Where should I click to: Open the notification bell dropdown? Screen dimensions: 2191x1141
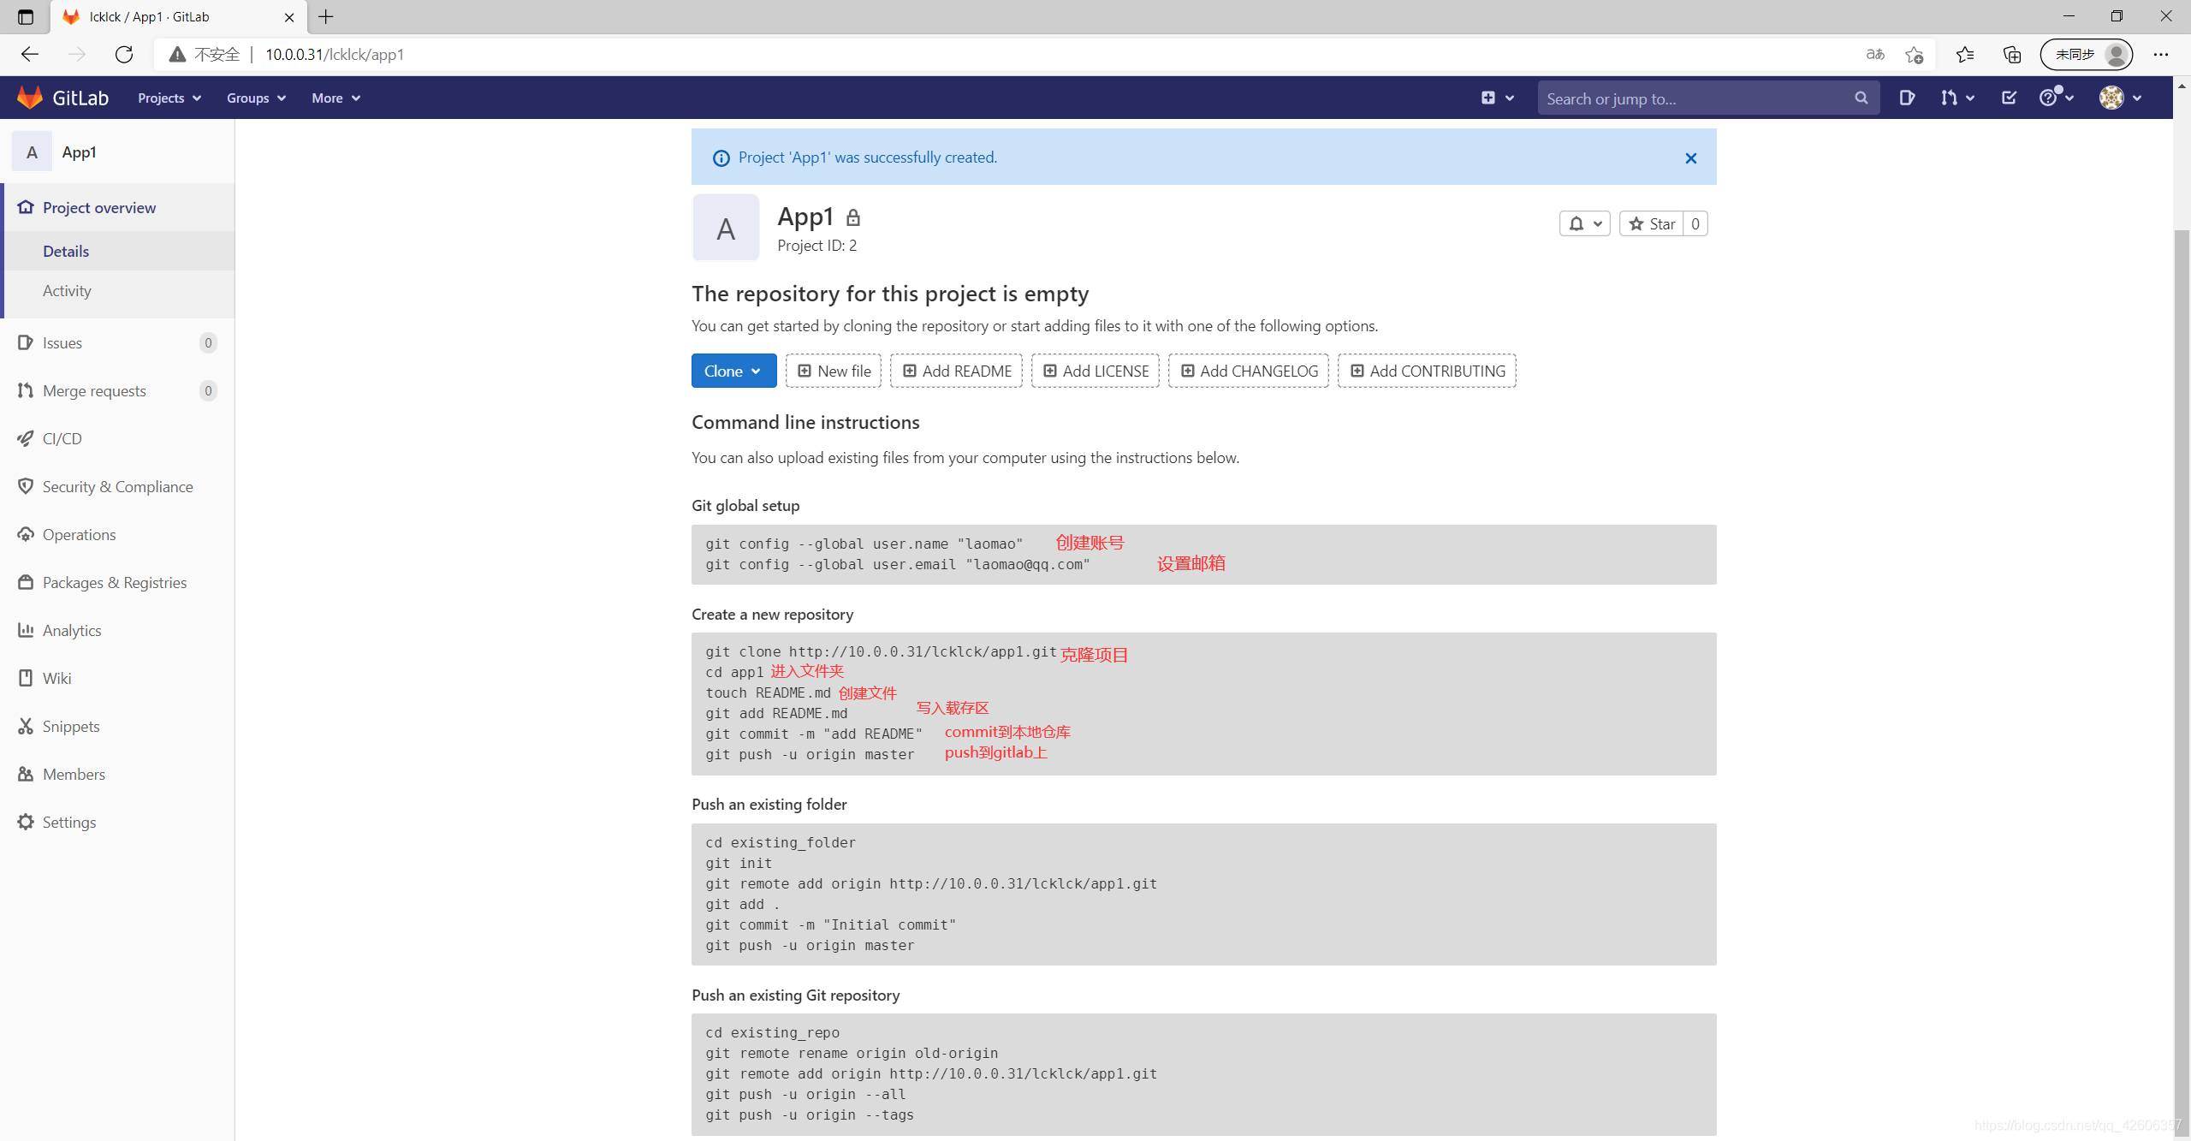point(1584,223)
